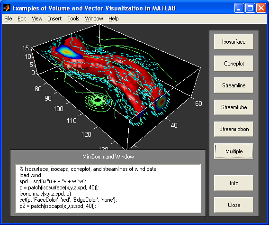
Task: Open the Tools menu
Action: point(73,19)
